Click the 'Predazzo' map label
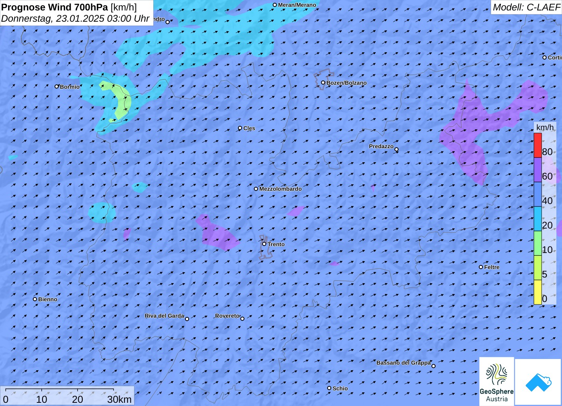Image resolution: width=562 pixels, height=406 pixels. (x=381, y=146)
